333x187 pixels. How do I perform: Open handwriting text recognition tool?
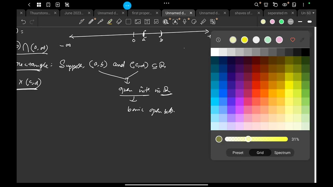click(175, 22)
